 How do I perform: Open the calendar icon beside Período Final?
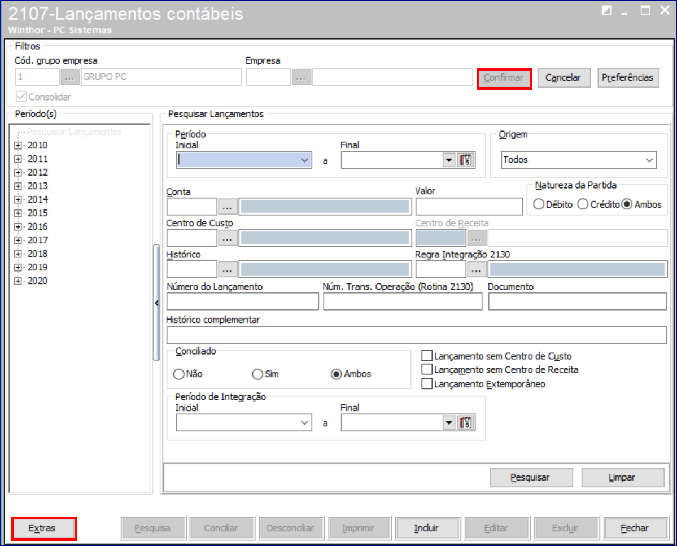(465, 160)
